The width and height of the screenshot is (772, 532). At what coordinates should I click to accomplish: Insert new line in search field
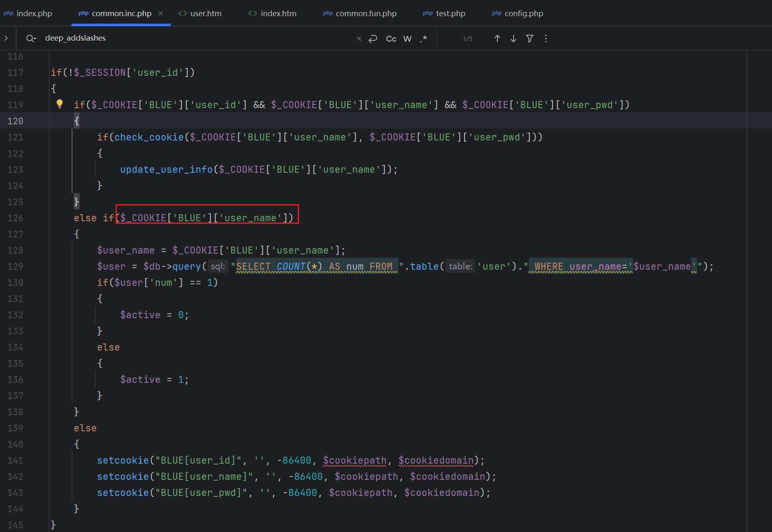373,39
